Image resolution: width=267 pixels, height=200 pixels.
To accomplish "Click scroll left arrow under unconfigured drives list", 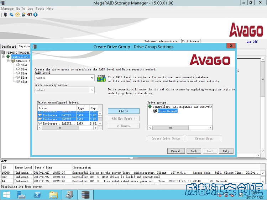I will (40, 128).
